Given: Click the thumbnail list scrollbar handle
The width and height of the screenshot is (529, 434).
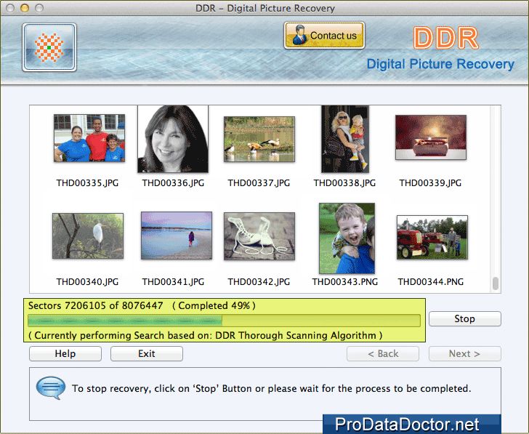Looking at the screenshot, I should 496,283.
